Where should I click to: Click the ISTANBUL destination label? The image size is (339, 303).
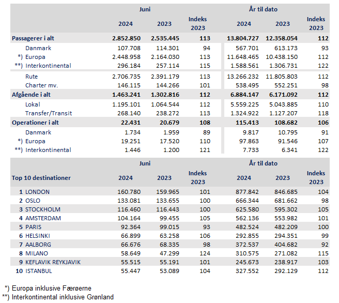(39, 271)
